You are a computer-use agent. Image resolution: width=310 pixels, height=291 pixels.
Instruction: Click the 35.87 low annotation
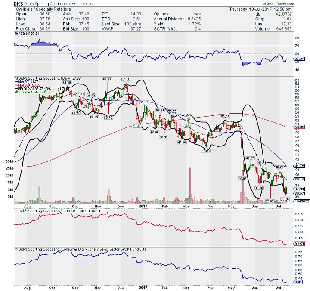click(x=270, y=201)
